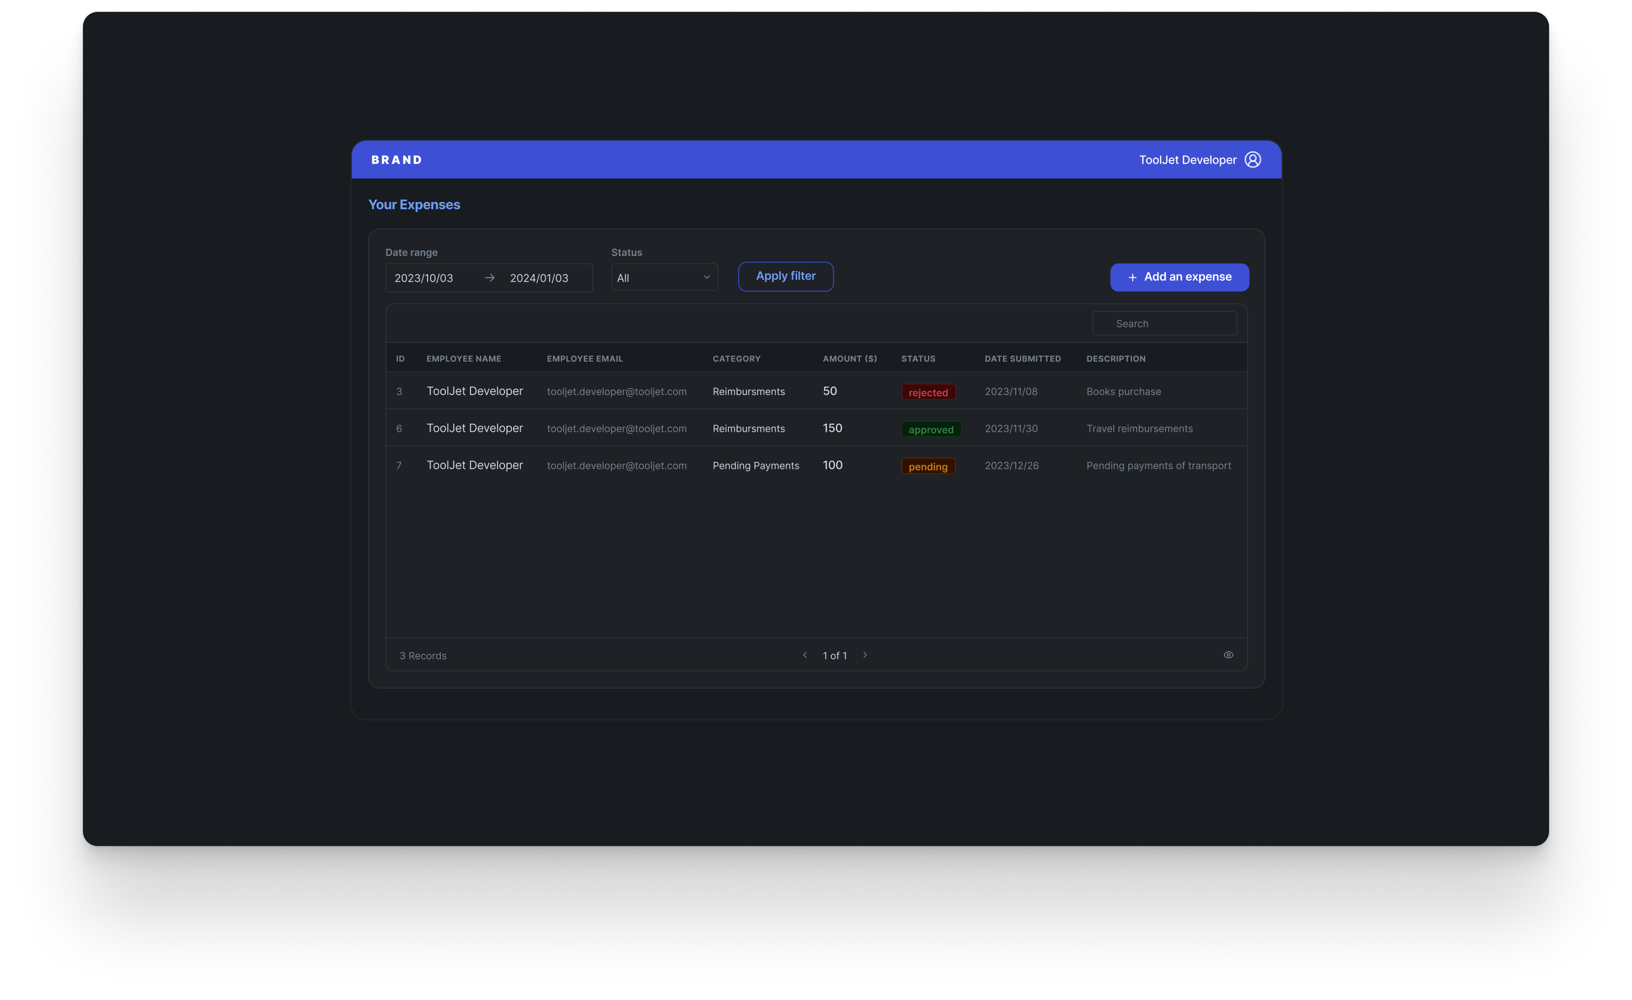
Task: Click email cell in row ID 3
Action: point(616,392)
